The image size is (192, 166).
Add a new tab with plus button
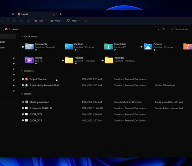pos(60,14)
